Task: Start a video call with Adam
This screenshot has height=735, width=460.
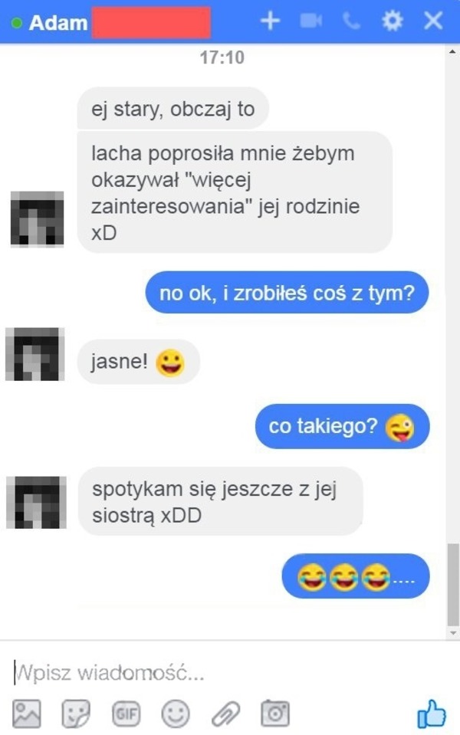Action: [311, 21]
